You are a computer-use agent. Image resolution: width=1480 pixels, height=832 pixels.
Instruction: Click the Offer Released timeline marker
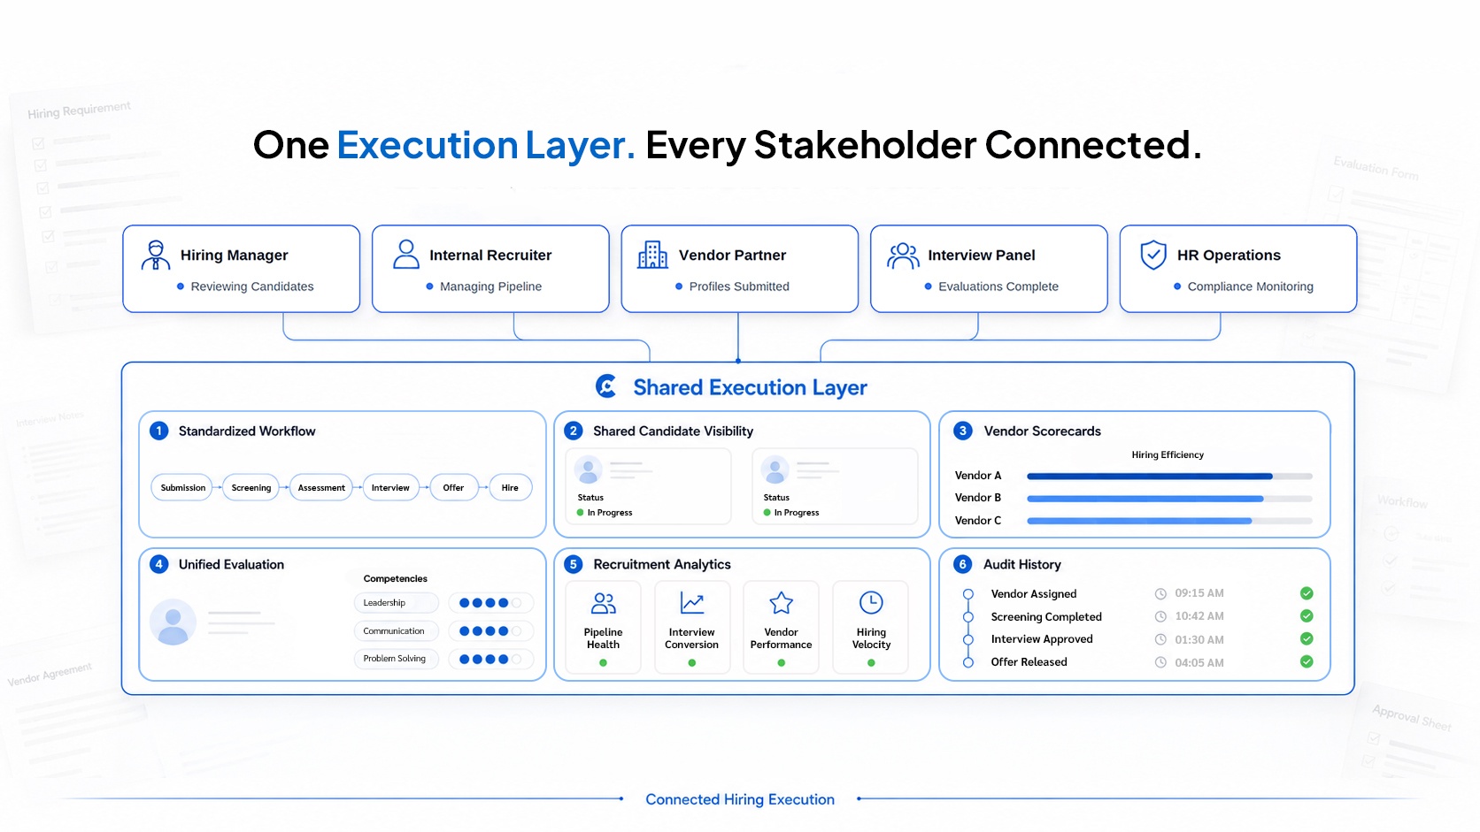pos(968,662)
